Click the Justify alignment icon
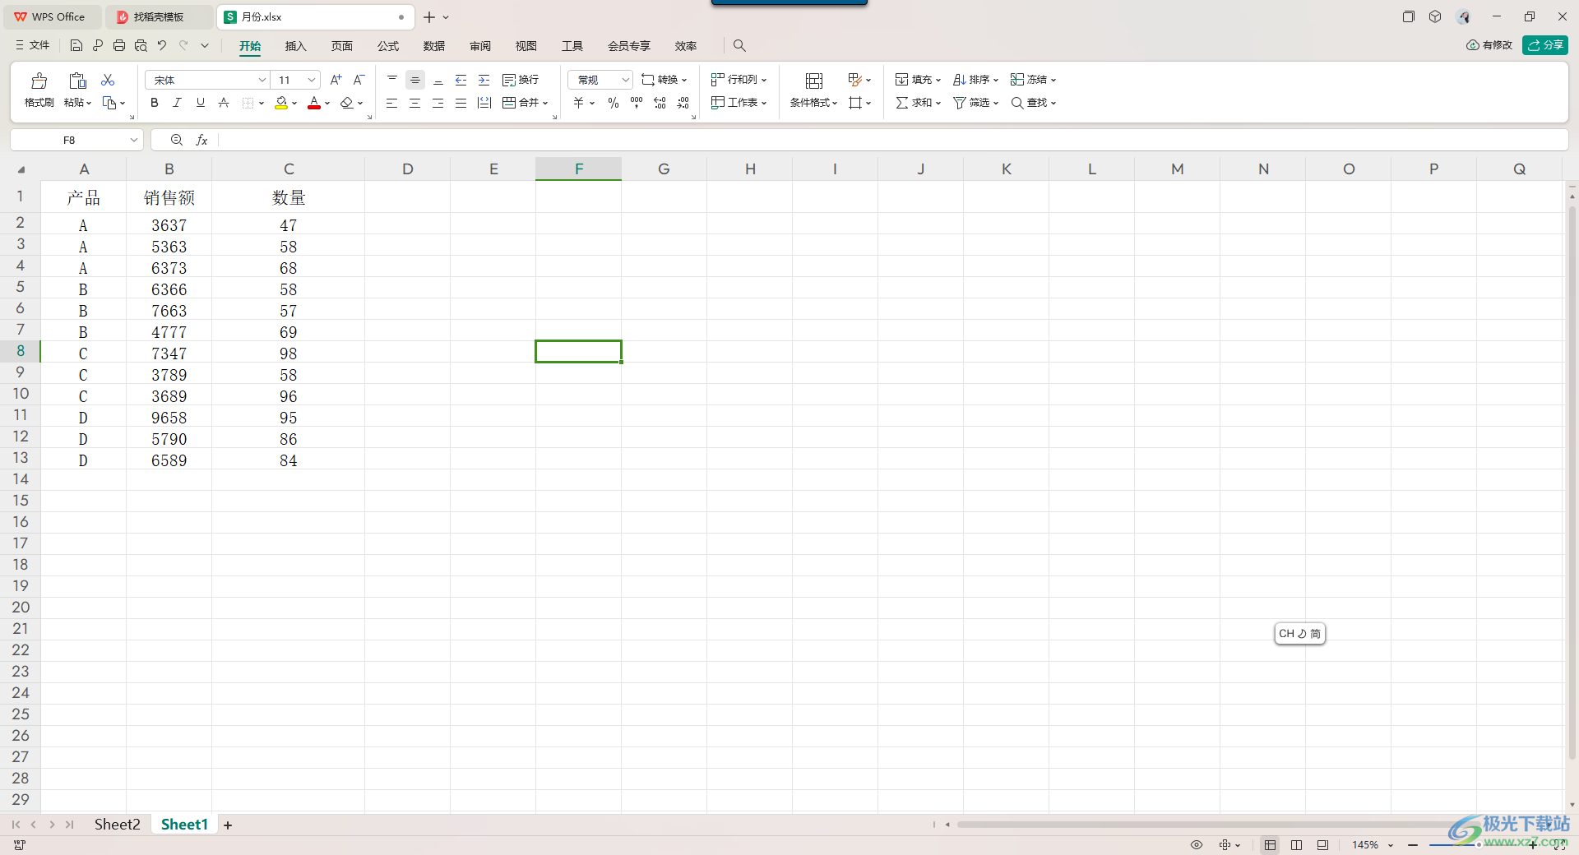Screen dimensions: 1579x855 (x=461, y=103)
